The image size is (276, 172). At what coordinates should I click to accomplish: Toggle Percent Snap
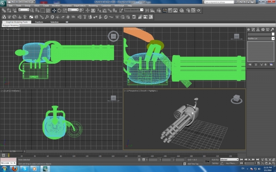109,11
